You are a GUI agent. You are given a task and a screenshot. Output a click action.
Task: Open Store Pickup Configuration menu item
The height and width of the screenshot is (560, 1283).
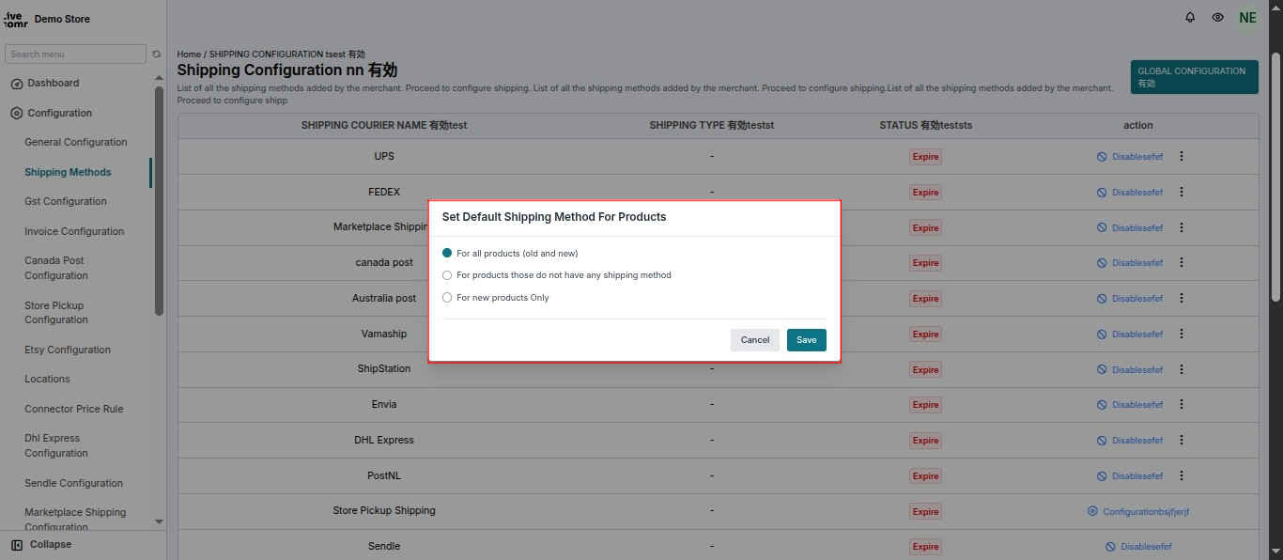(56, 313)
